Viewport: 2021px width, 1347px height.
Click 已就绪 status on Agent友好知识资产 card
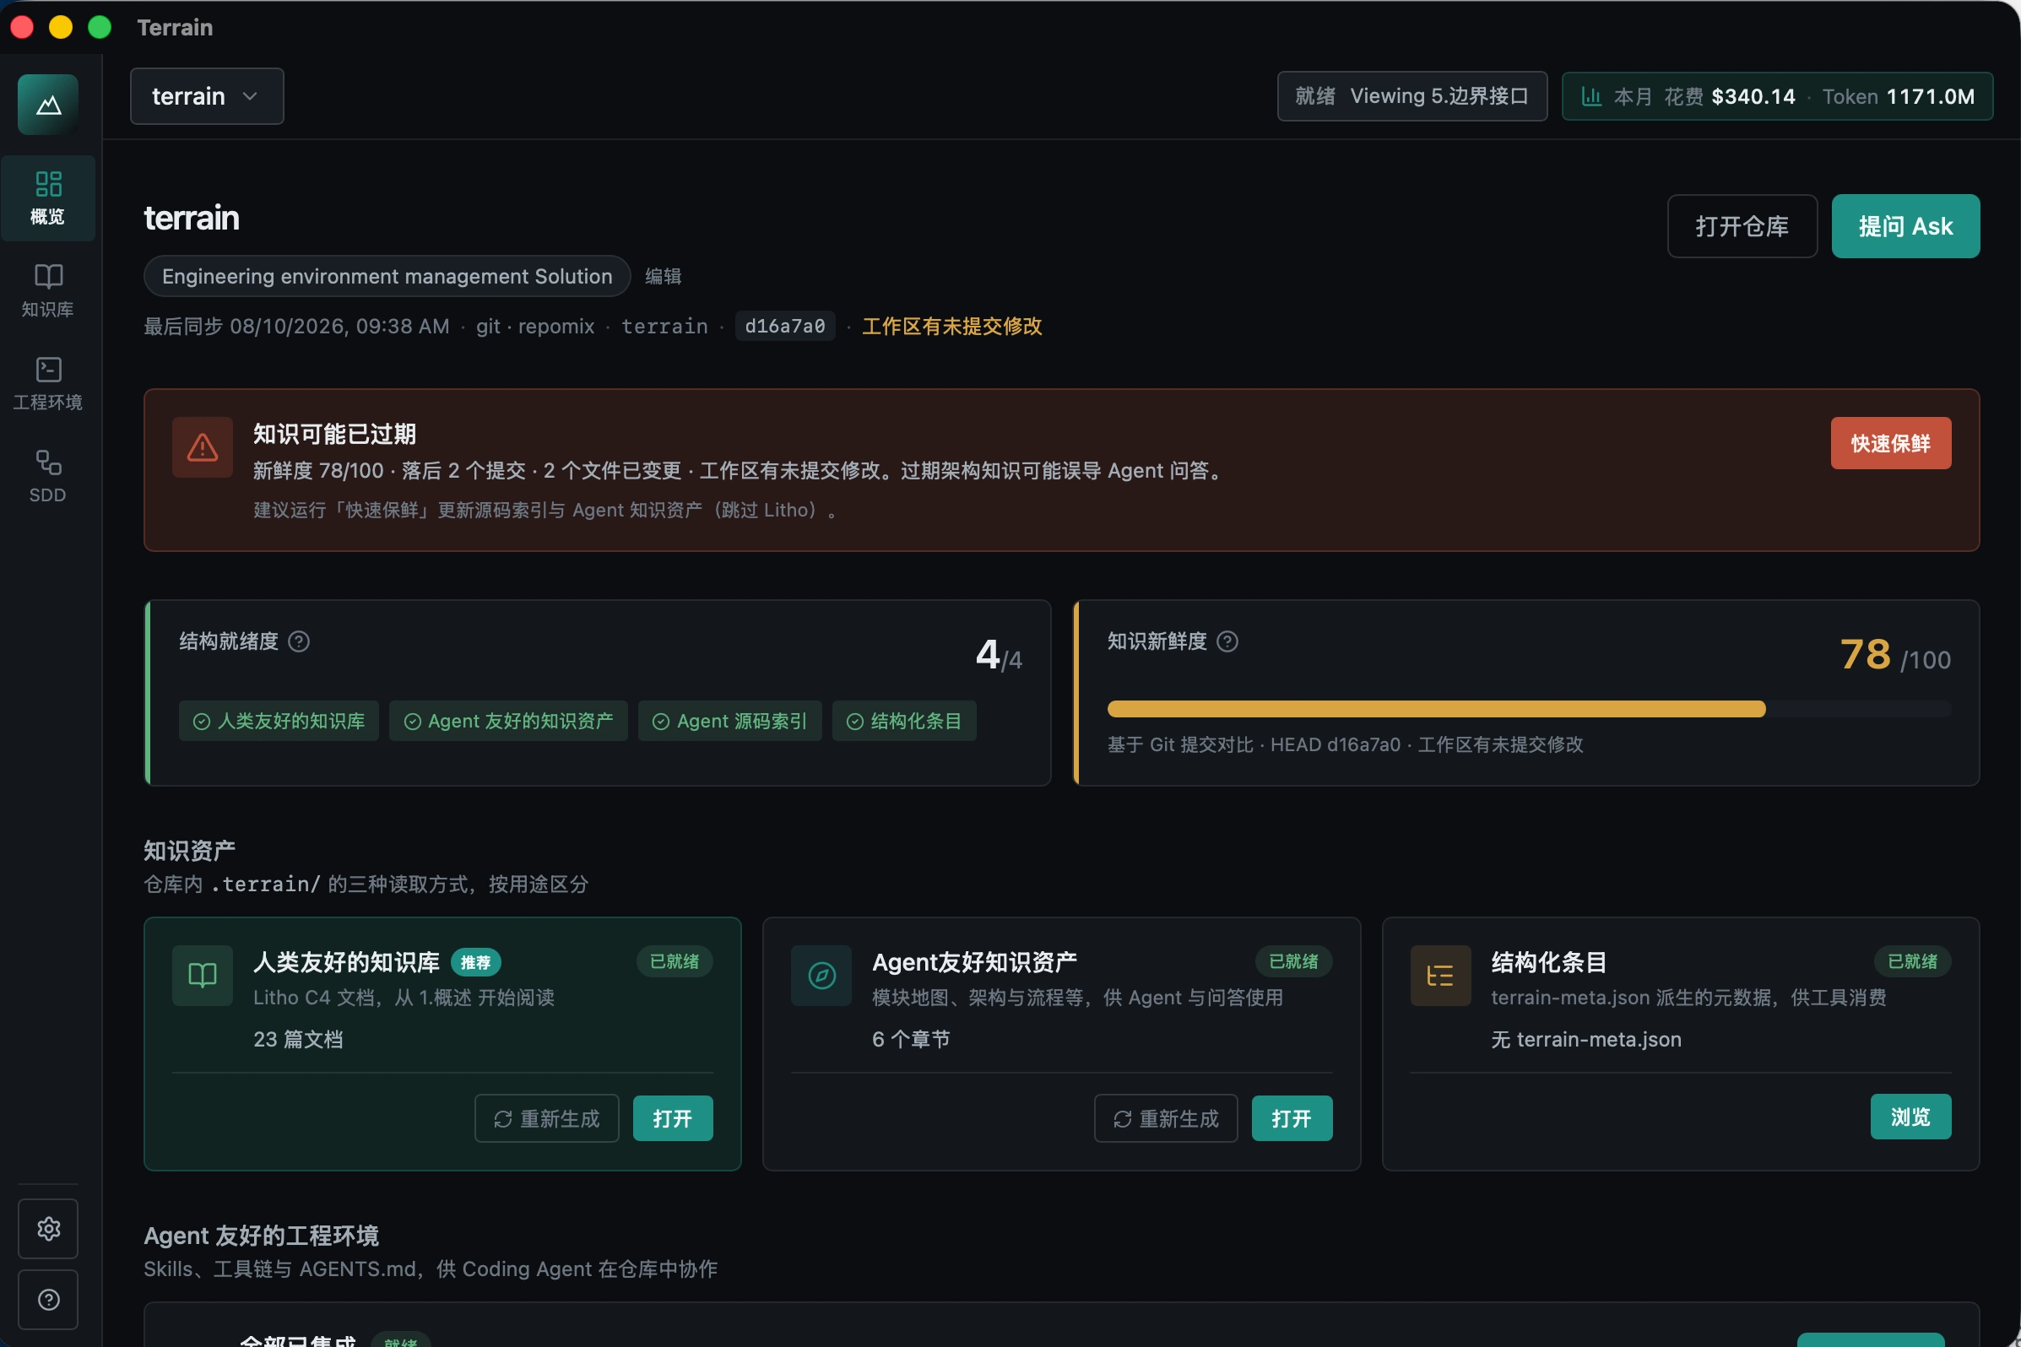(1294, 961)
